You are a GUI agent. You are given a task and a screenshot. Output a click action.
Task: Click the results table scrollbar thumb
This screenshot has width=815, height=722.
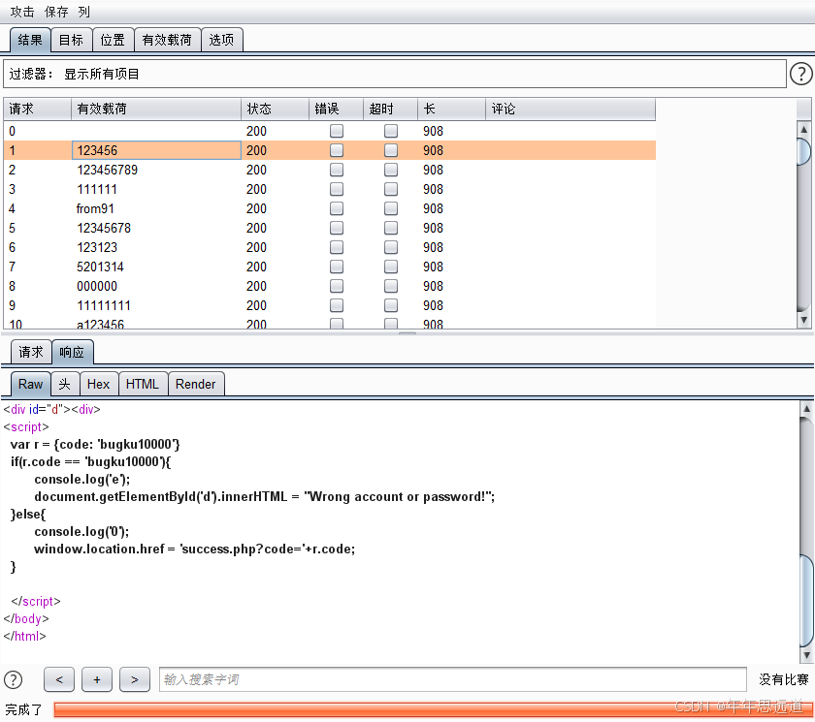coord(803,151)
